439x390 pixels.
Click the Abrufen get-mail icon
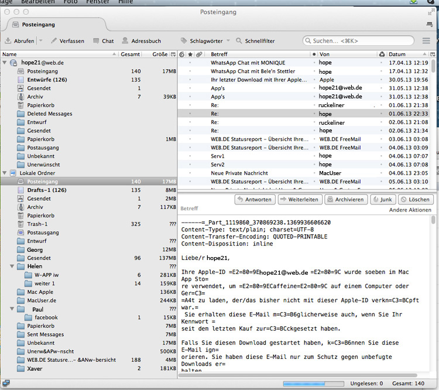coord(8,41)
